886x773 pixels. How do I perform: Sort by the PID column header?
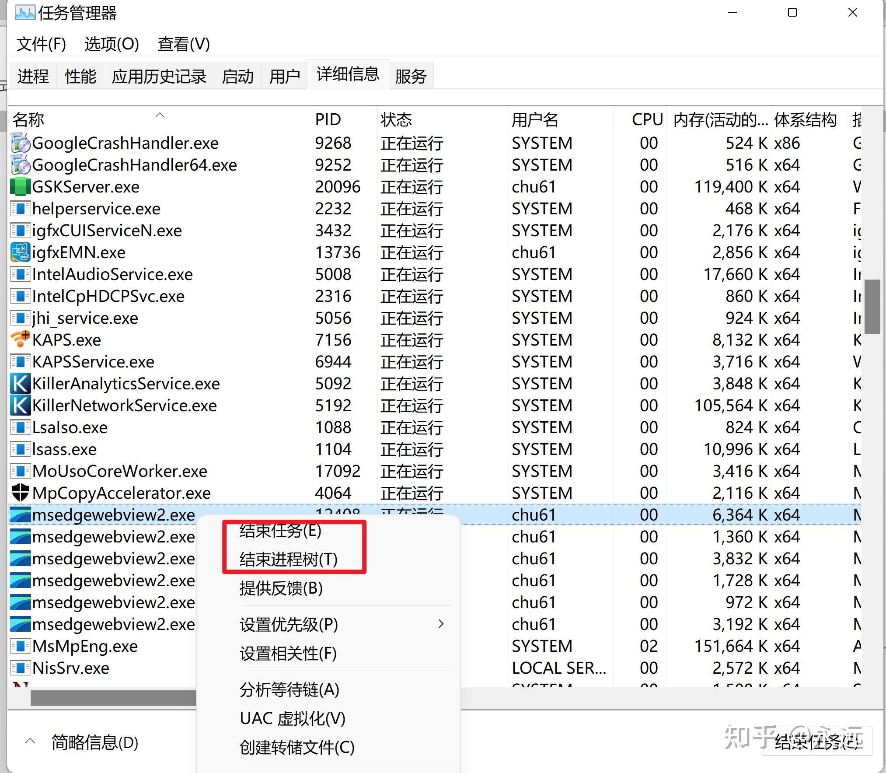coord(345,119)
